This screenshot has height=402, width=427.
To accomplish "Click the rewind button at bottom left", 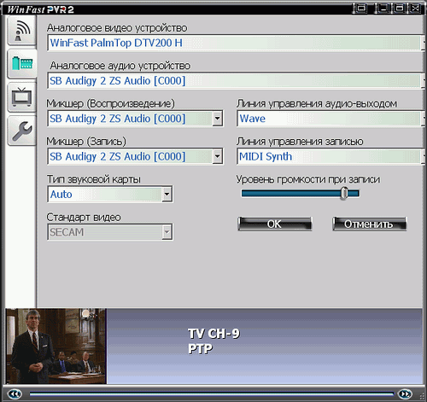I will [15, 393].
